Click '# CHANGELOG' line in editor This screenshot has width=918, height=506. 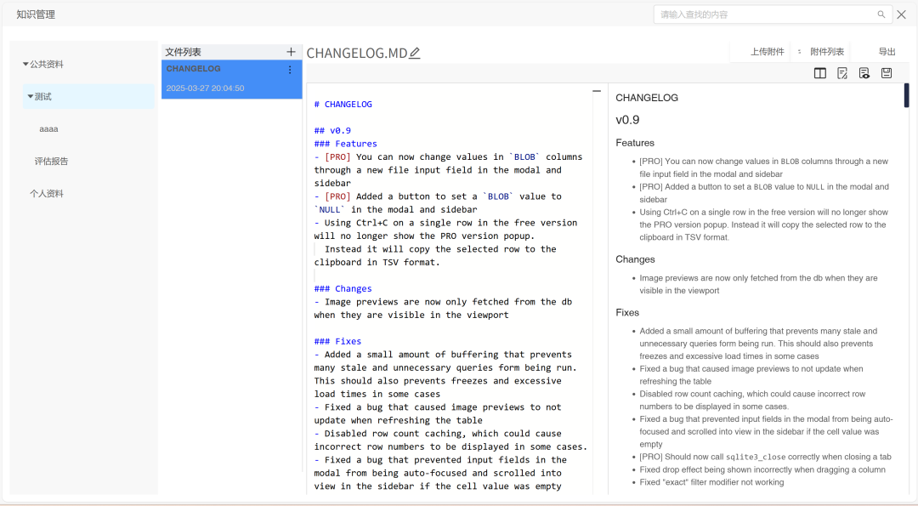point(343,105)
